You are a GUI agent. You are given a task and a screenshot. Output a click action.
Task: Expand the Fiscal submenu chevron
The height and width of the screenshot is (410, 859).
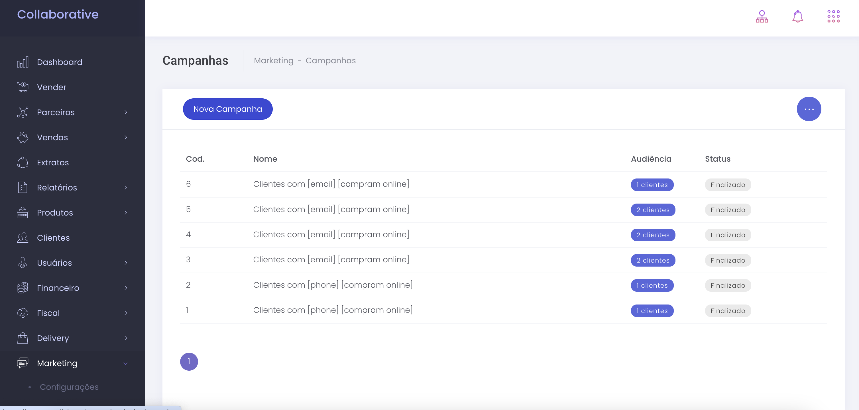126,313
